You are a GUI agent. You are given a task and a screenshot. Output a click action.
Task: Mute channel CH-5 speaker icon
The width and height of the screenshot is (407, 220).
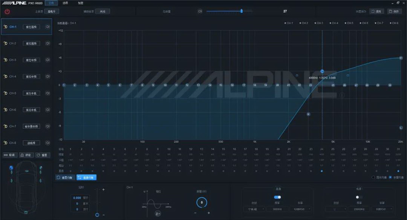(x=47, y=93)
